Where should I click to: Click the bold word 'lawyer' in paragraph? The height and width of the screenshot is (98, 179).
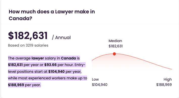[x=38, y=58]
